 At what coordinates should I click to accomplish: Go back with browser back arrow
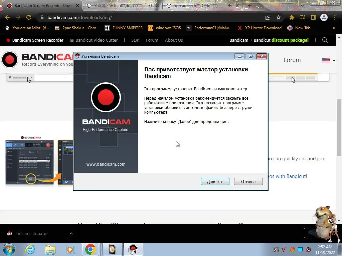(7, 17)
